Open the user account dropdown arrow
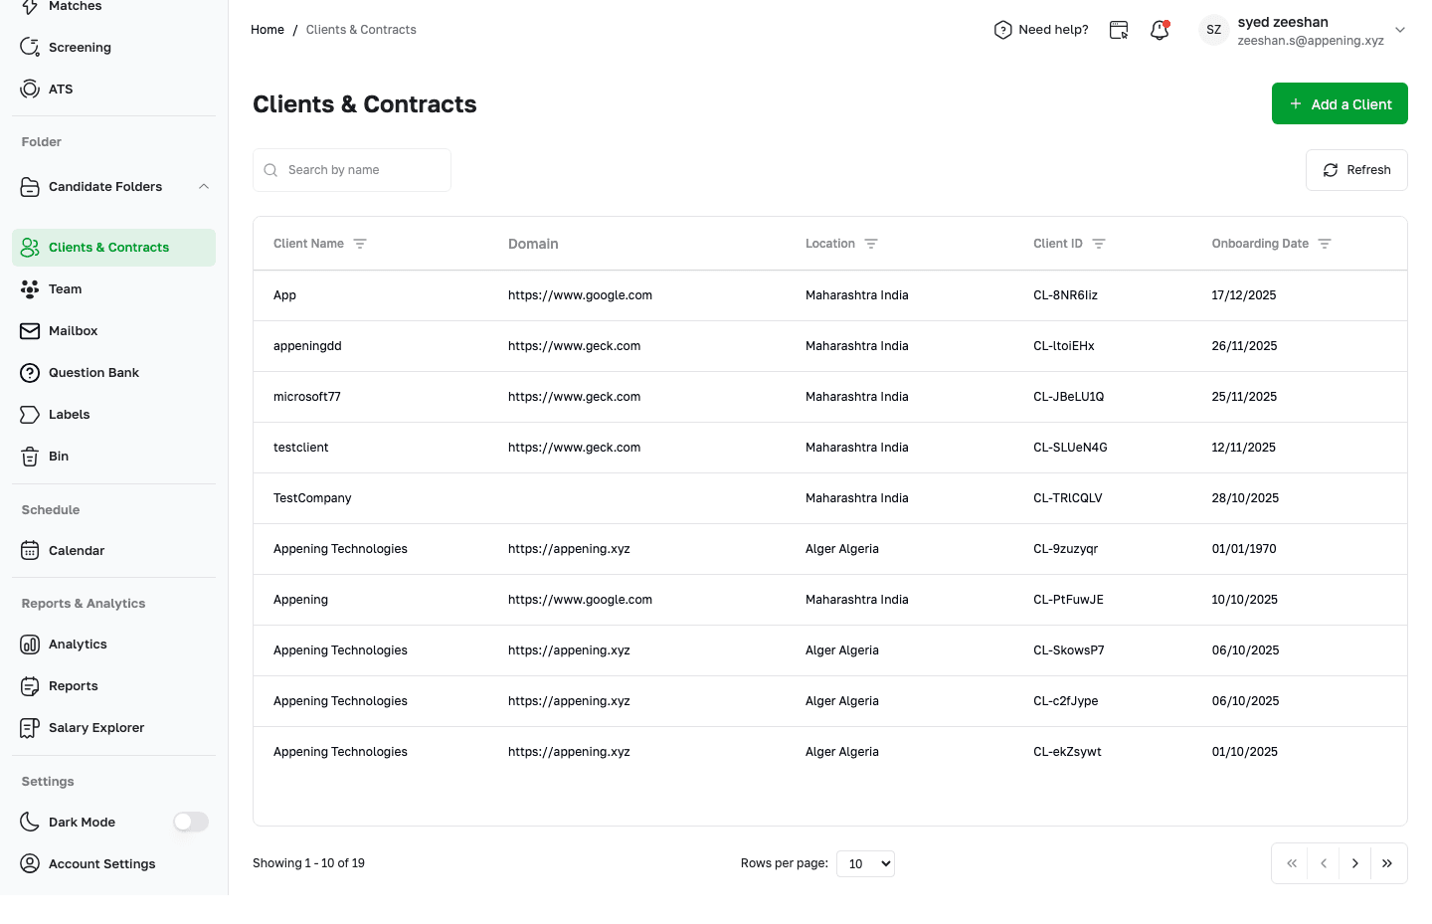 click(1400, 30)
